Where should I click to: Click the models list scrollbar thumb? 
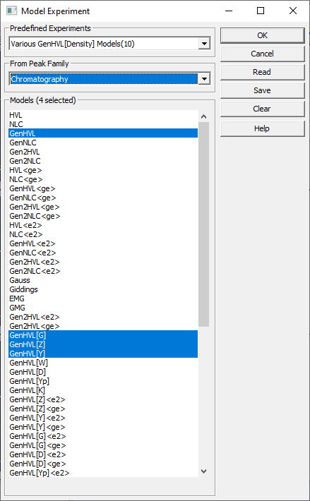[x=204, y=224]
